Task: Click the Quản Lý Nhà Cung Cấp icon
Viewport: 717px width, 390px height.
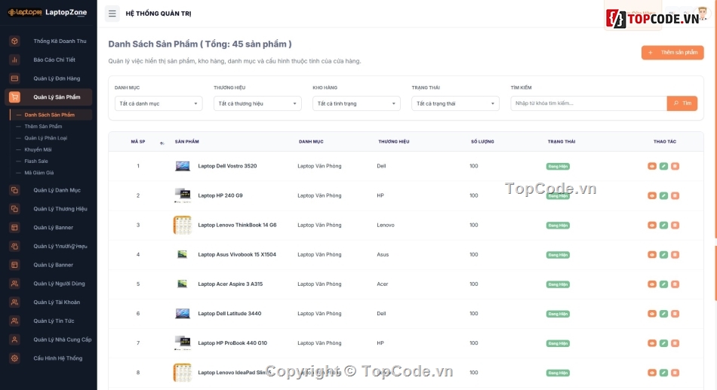Action: coord(14,339)
